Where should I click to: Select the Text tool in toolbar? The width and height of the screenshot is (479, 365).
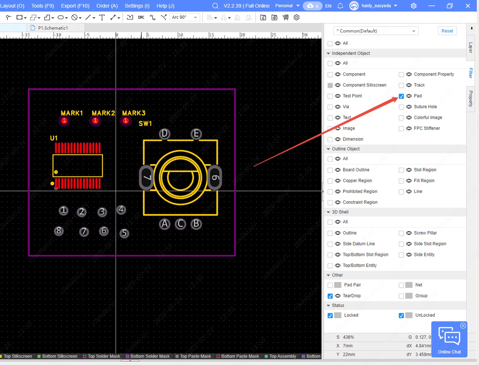point(102,18)
